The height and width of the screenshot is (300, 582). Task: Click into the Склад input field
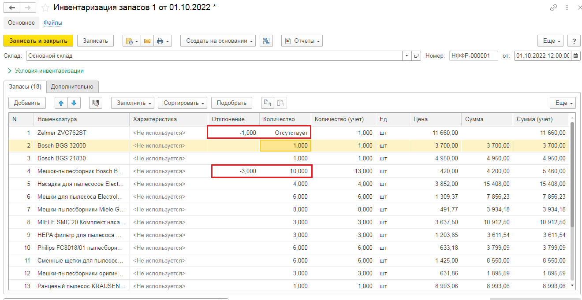coord(214,56)
